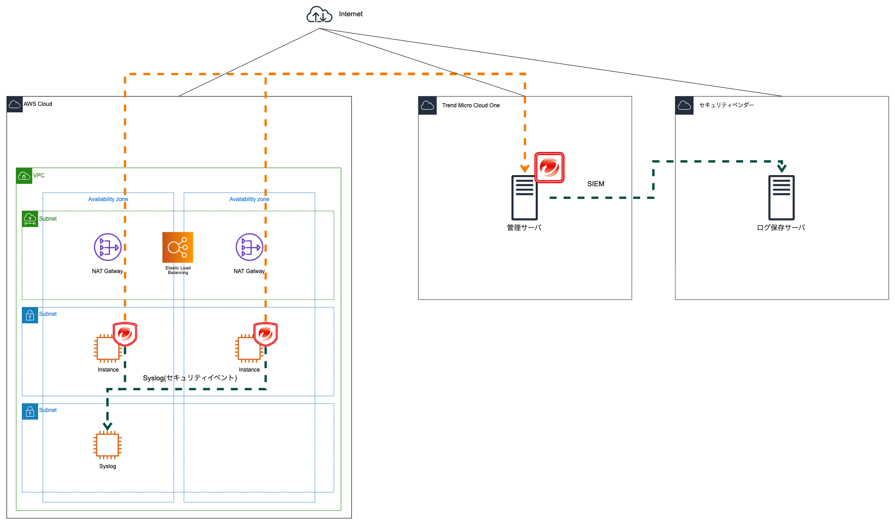Select the SIEM text label
The width and height of the screenshot is (895, 523).
[x=596, y=184]
